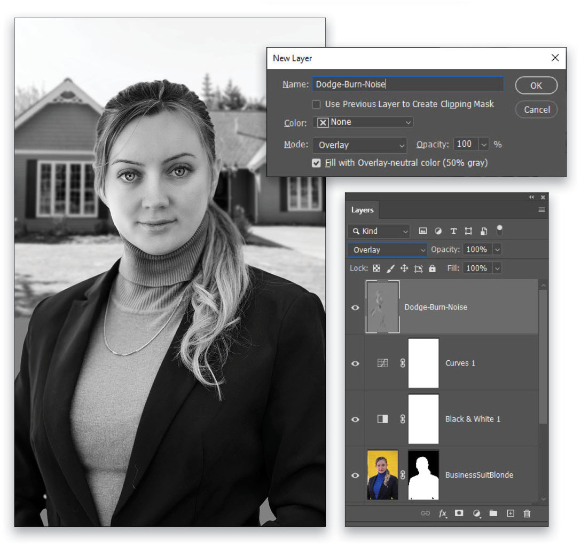The height and width of the screenshot is (547, 581).
Task: Open the layer styles fx menu
Action: pyautogui.click(x=443, y=513)
